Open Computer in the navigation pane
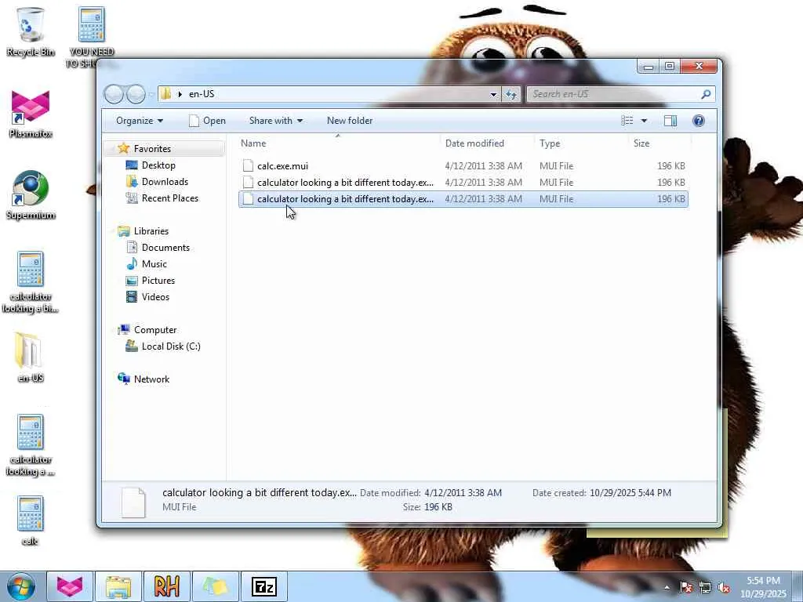 click(x=155, y=330)
